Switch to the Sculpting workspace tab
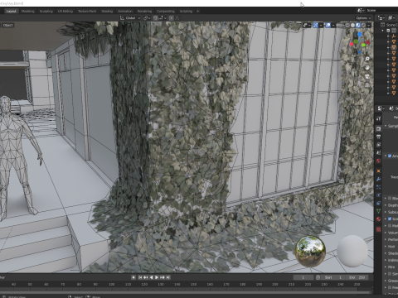 (x=46, y=11)
